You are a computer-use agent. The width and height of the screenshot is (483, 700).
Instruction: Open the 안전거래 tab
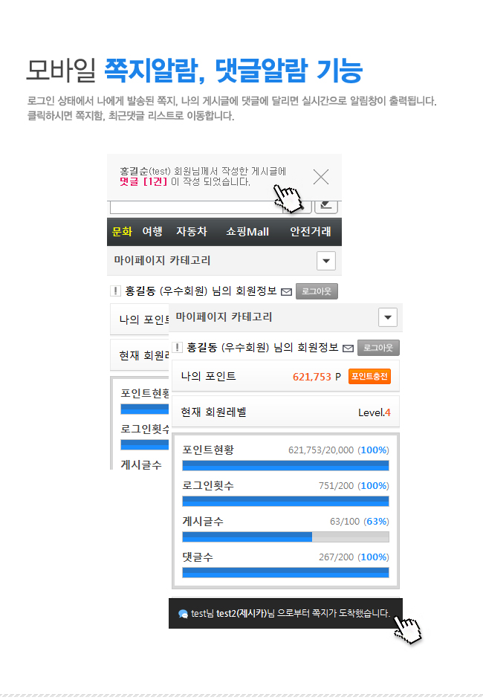[x=311, y=232]
